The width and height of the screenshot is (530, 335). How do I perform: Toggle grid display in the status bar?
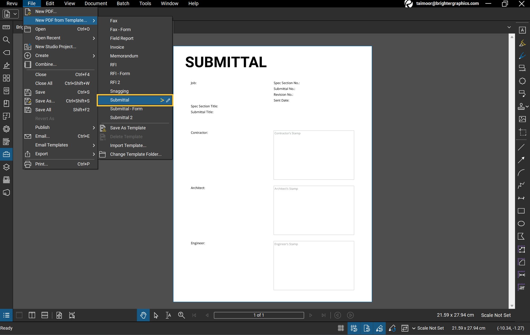[x=341, y=328]
